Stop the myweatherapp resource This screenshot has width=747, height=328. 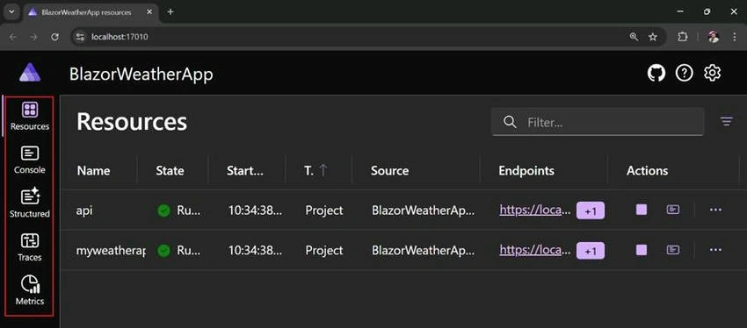pyautogui.click(x=642, y=250)
